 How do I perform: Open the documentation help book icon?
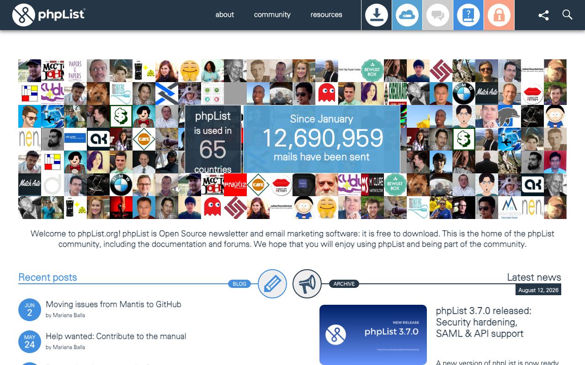click(x=468, y=15)
